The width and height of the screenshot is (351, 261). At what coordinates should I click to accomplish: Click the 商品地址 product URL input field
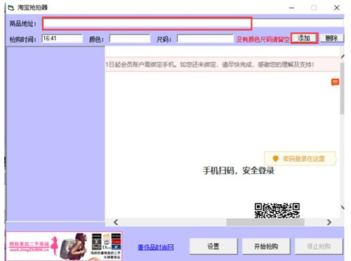[x=193, y=23]
